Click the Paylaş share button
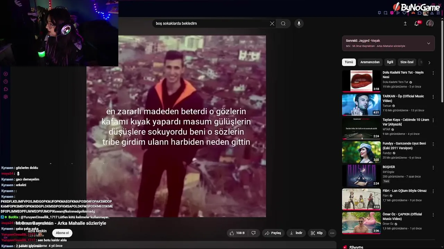Viewport: 444px width, 249px height. click(x=273, y=233)
